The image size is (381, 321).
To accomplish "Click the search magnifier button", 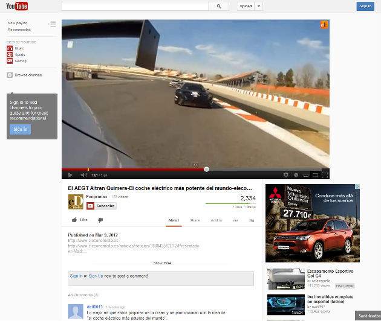I will pos(219,6).
